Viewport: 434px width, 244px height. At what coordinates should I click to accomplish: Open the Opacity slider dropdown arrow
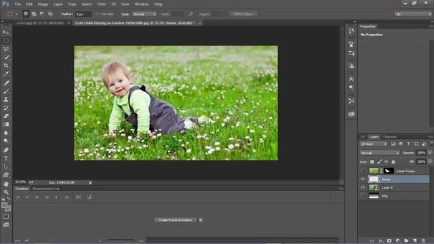[430, 152]
